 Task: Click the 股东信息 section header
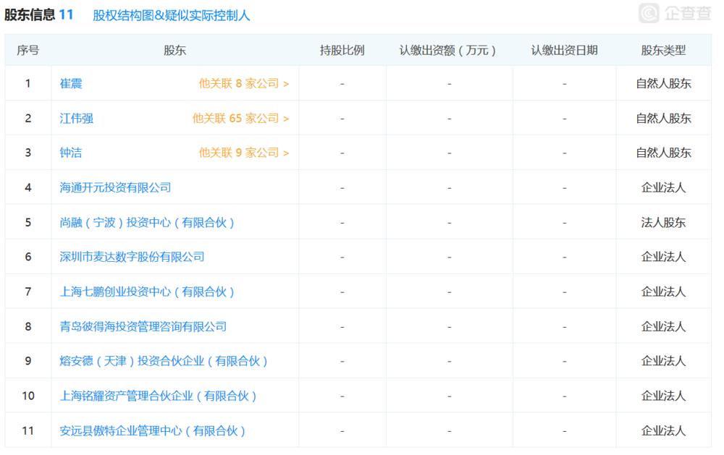point(33,12)
